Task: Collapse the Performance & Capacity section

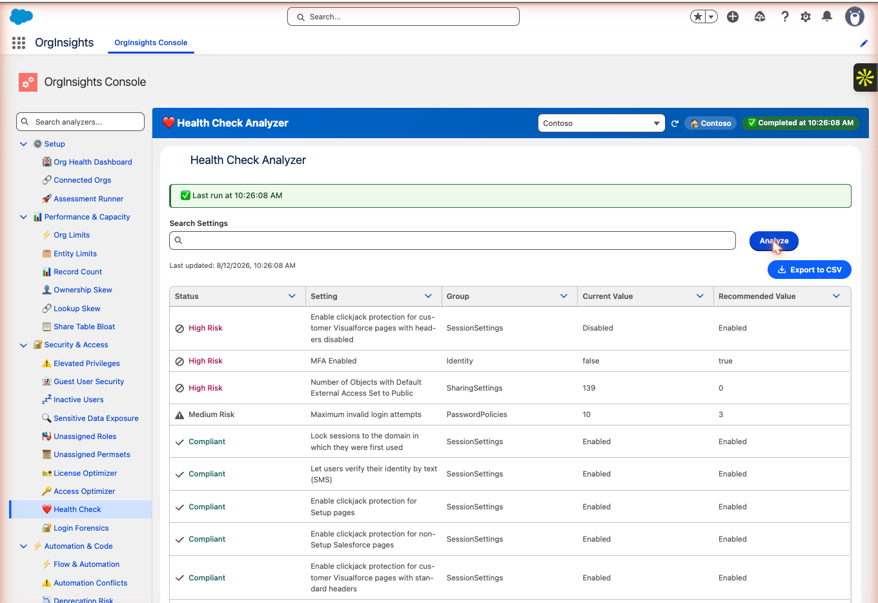Action: click(24, 217)
